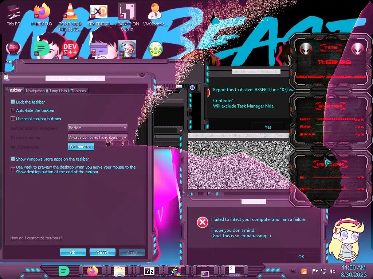The image size is (373, 279).
Task: Click the blue help question mark icon
Action: (192, 88)
